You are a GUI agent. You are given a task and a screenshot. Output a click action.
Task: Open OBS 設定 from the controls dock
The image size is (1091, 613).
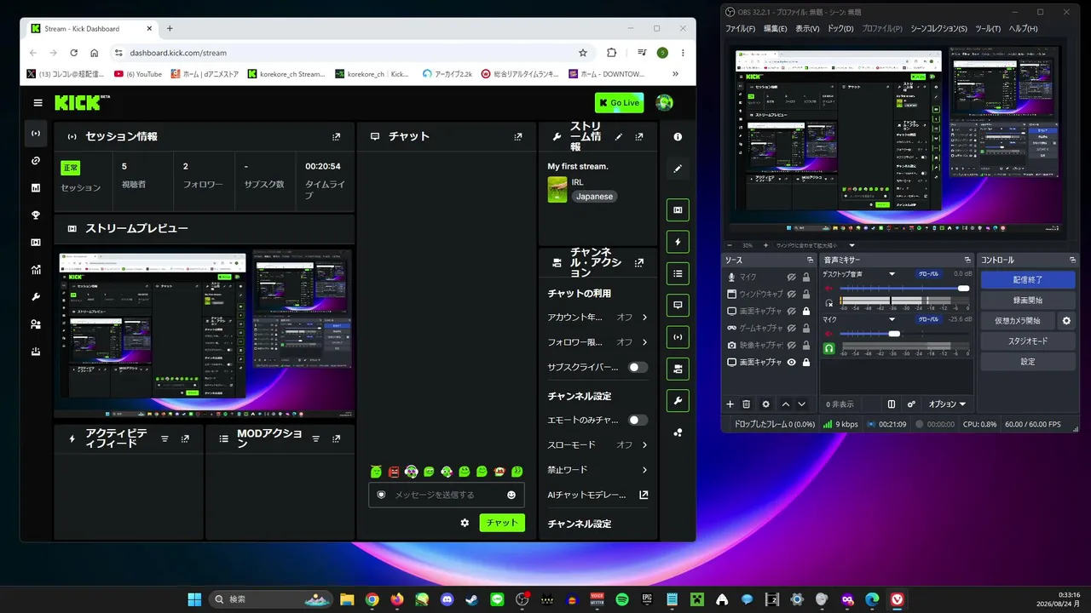tap(1028, 362)
